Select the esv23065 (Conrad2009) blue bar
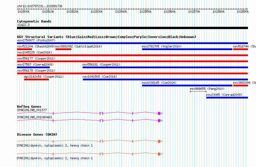The width and height of the screenshot is (256, 167). coord(227,98)
